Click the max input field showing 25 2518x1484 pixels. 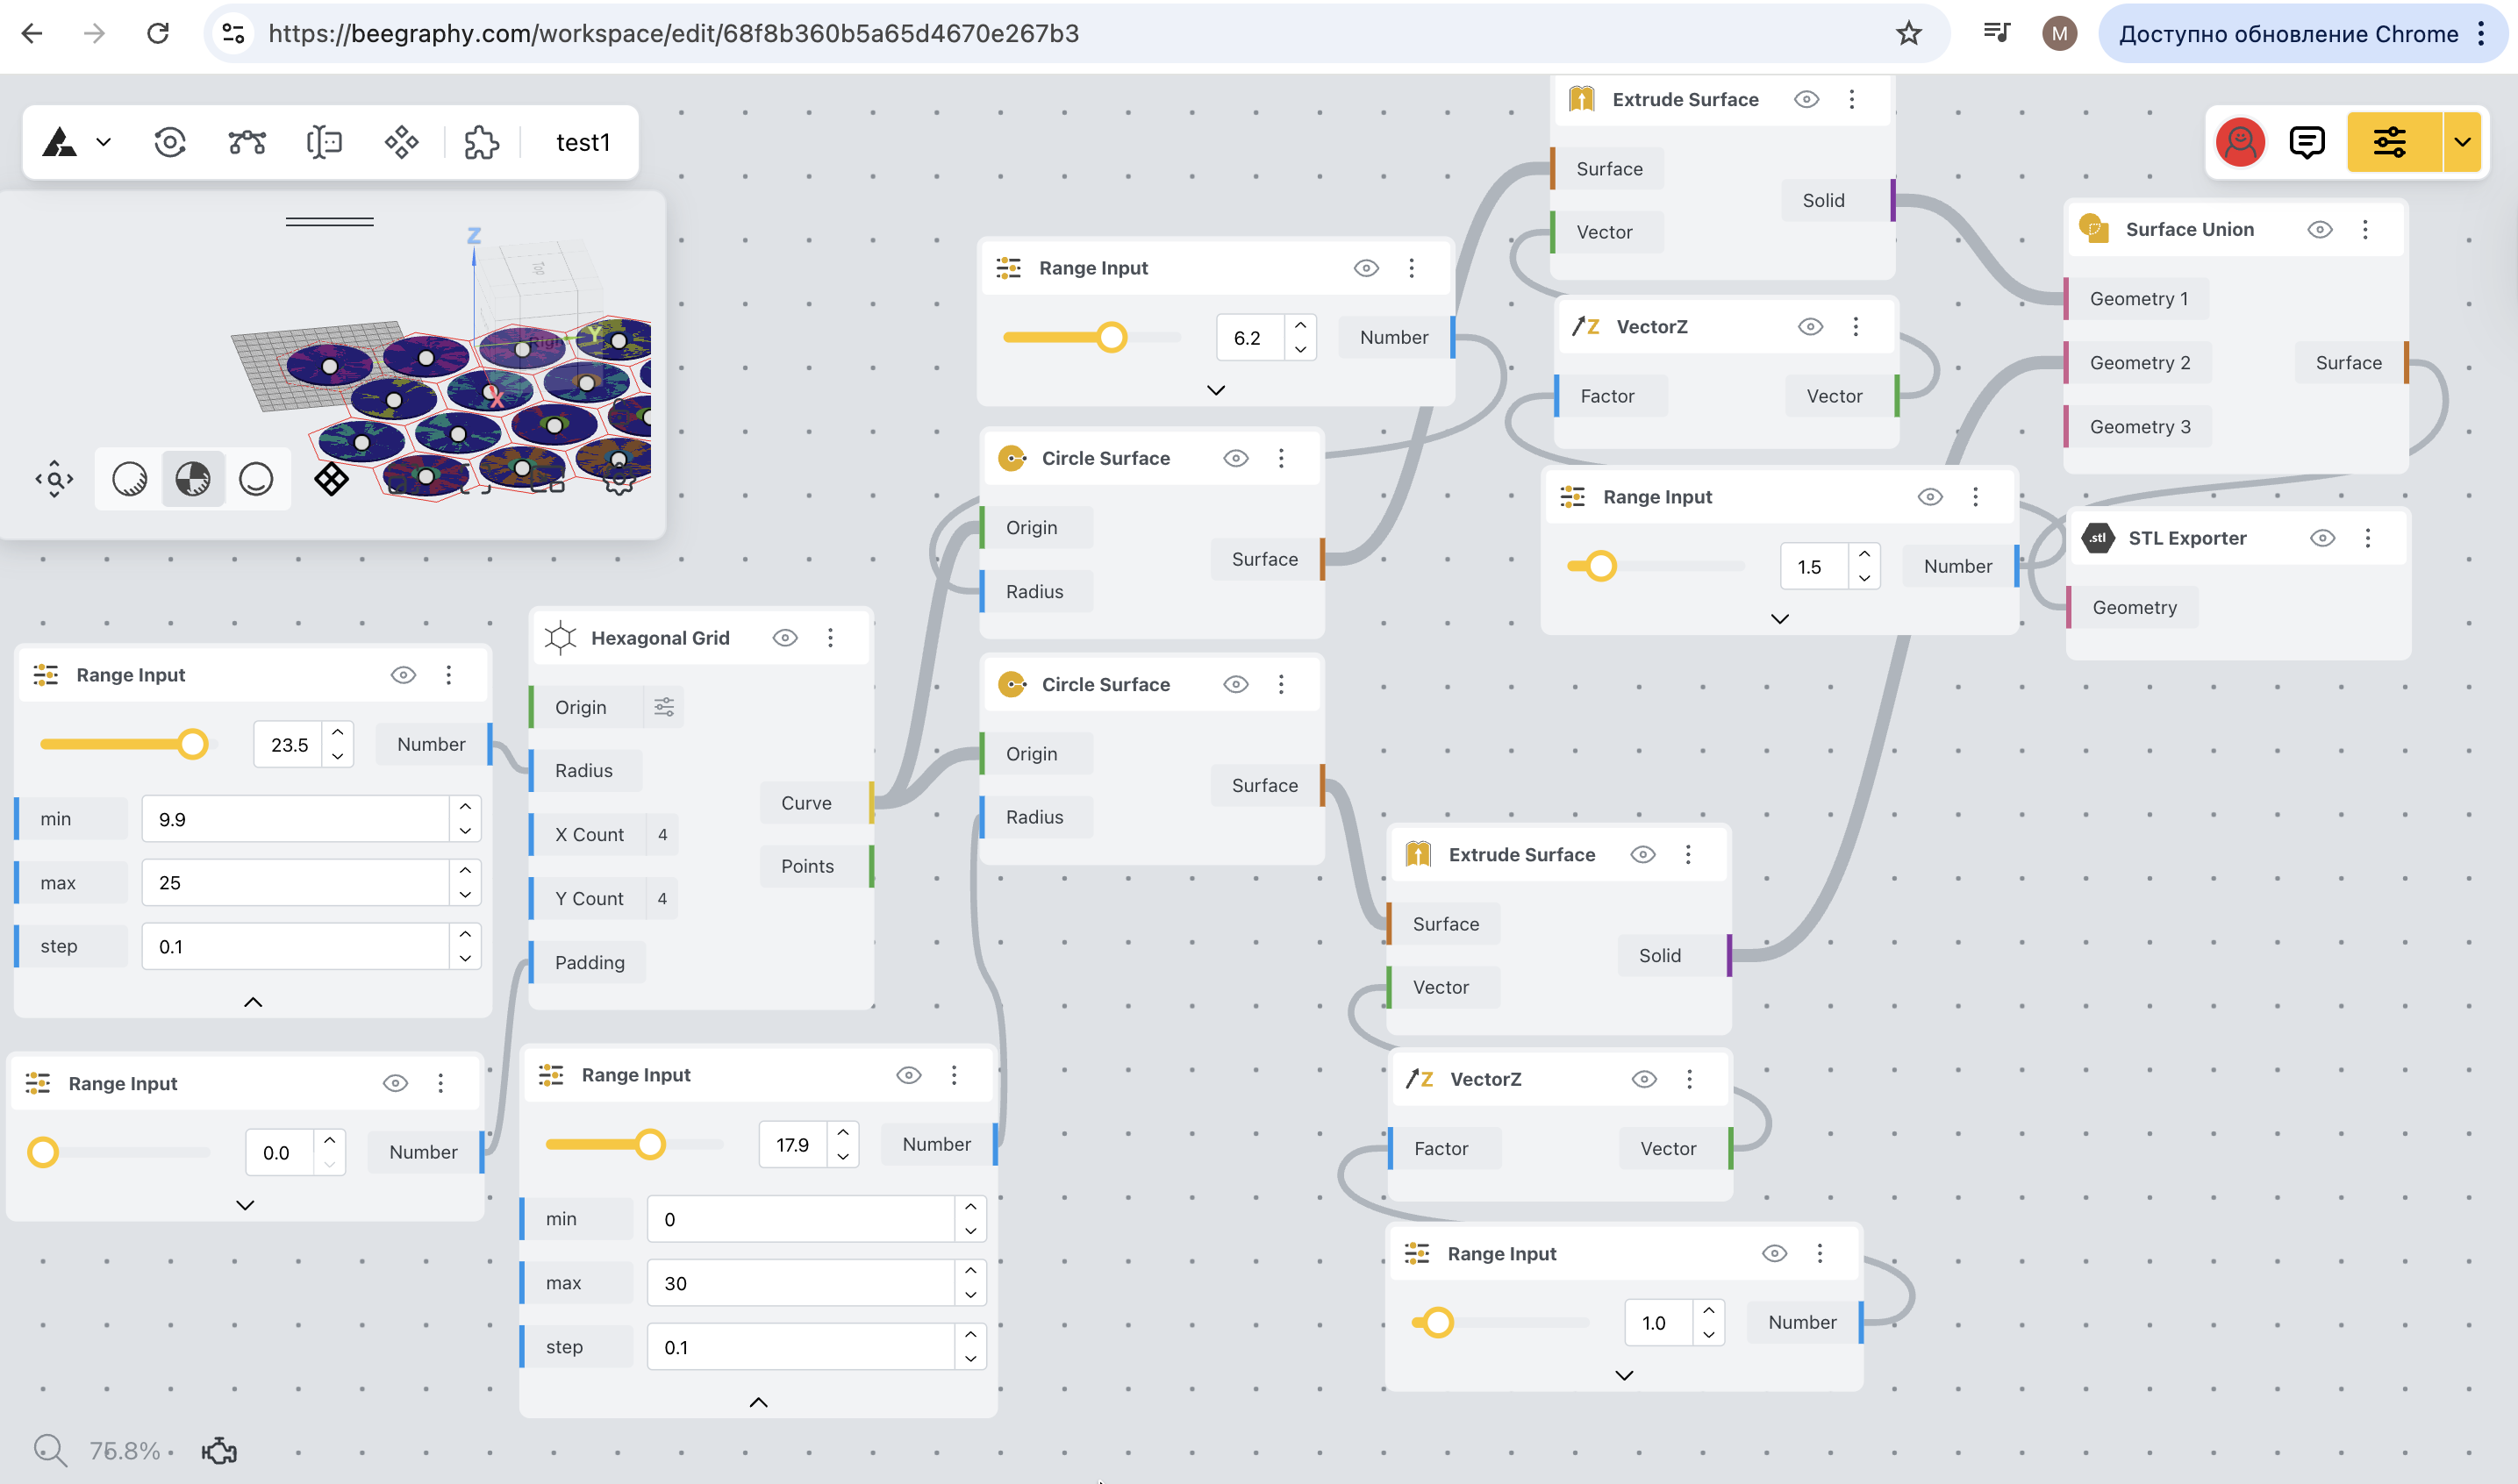click(295, 883)
